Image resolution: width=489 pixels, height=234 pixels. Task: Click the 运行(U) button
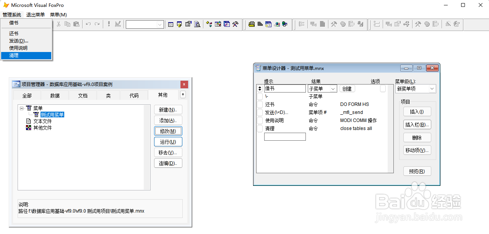pos(168,142)
